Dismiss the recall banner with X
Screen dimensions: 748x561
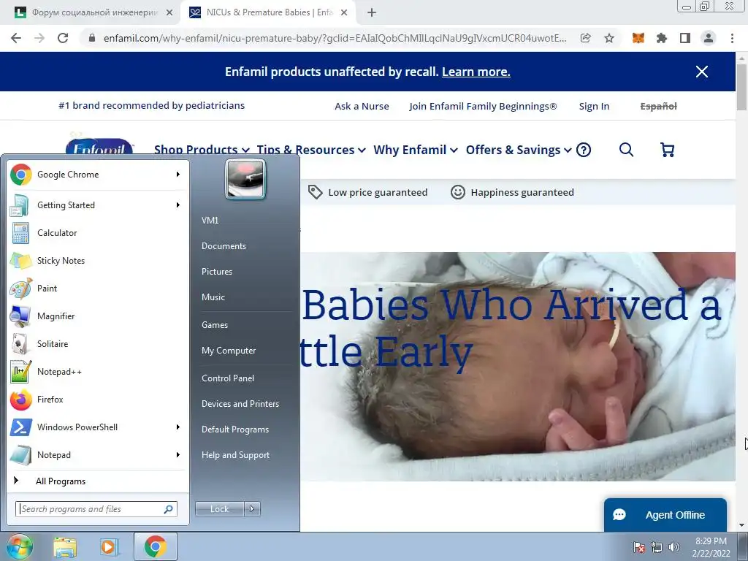[x=702, y=72]
